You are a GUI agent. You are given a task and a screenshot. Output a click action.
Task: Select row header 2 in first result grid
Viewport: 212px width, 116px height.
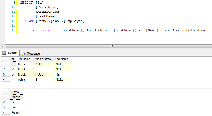coord(5,69)
